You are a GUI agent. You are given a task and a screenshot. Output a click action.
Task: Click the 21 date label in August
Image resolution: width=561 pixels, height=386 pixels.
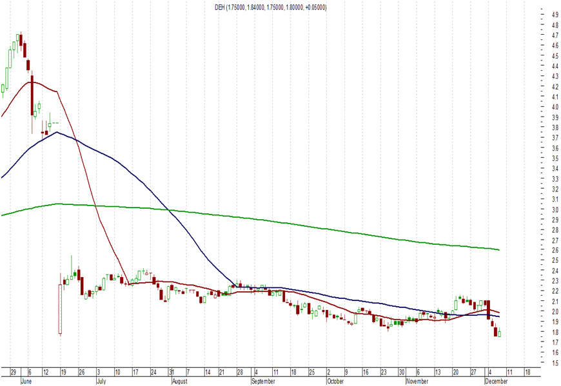click(222, 372)
